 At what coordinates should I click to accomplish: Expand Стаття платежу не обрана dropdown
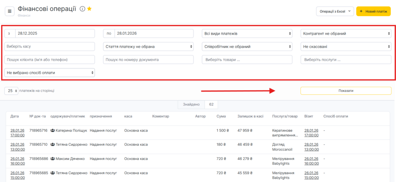point(148,47)
